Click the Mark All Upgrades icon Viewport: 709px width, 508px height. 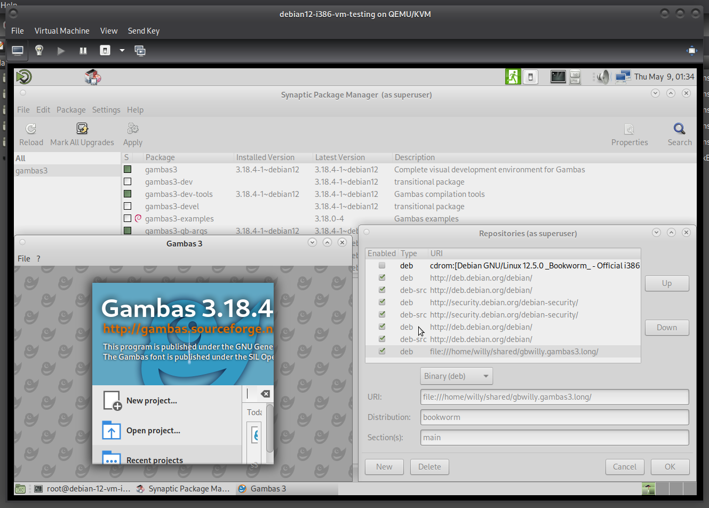(x=82, y=129)
